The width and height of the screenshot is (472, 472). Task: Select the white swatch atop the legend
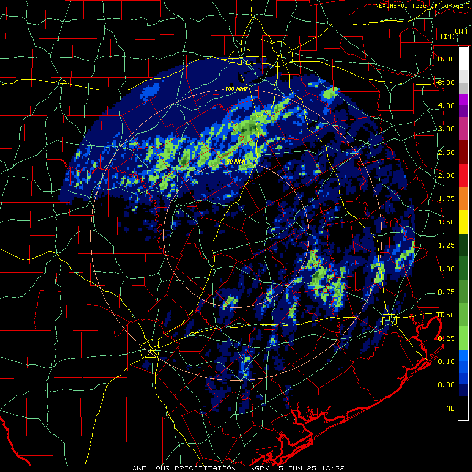pyautogui.click(x=463, y=58)
